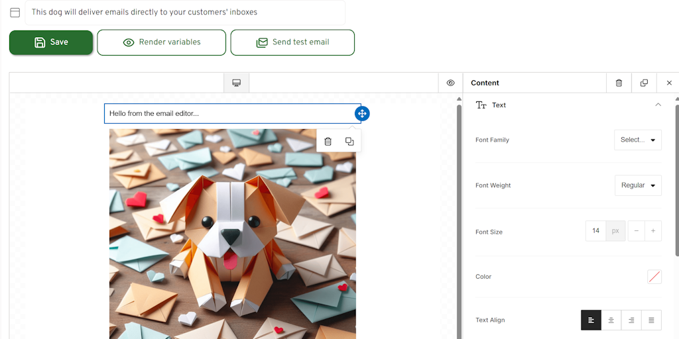This screenshot has width=679, height=339.
Task: Select center text alignment
Action: (x=611, y=320)
